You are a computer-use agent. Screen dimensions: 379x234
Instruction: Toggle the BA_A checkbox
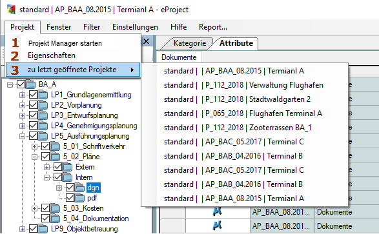point(21,84)
